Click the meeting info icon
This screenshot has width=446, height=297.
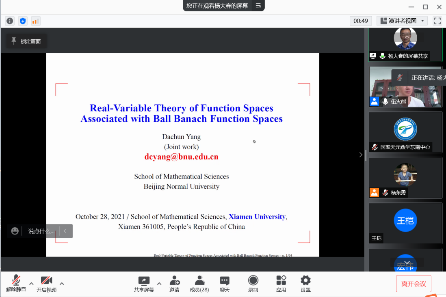[x=10, y=21]
